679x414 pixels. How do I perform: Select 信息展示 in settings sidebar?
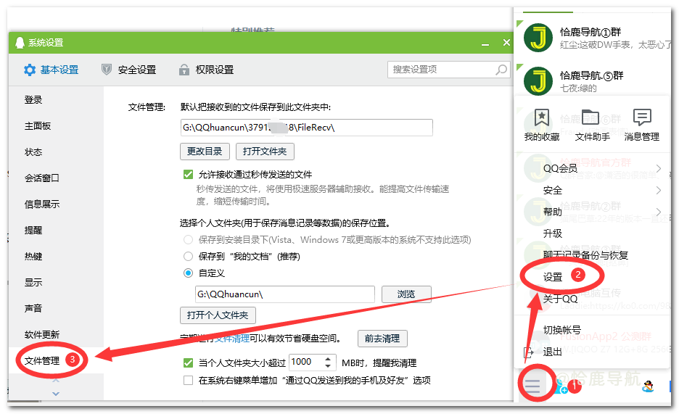[42, 204]
